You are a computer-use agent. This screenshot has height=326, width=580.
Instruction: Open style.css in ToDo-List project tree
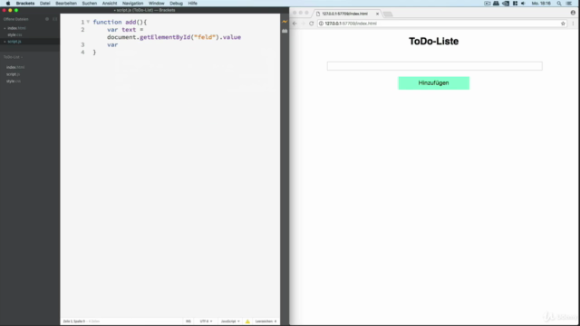pyautogui.click(x=14, y=81)
